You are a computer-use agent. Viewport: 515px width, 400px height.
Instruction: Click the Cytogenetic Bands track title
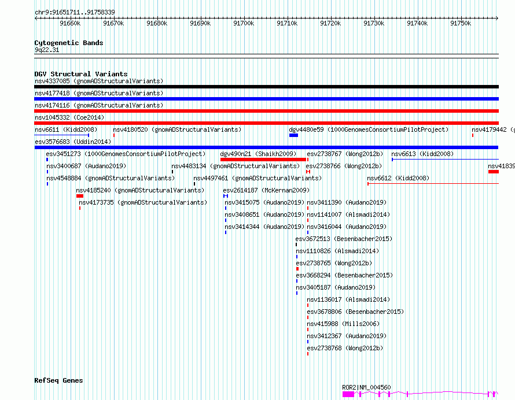pyautogui.click(x=69, y=43)
